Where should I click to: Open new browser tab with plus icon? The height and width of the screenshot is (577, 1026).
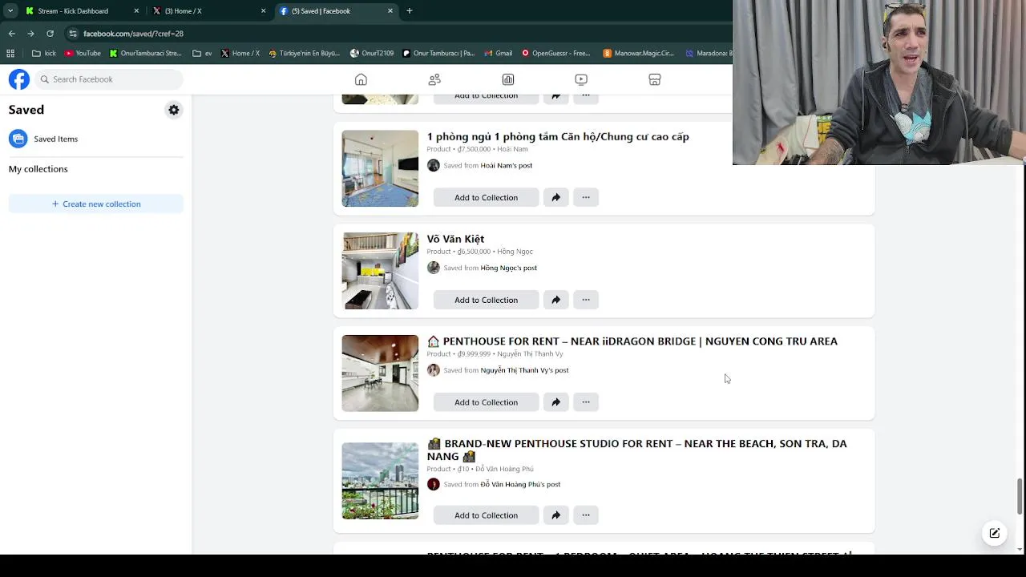(410, 11)
